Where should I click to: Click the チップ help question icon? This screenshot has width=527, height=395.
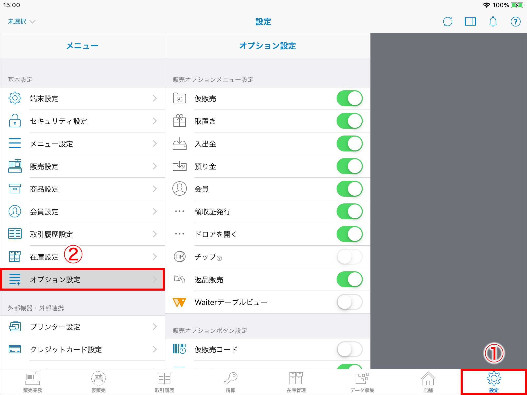[219, 258]
